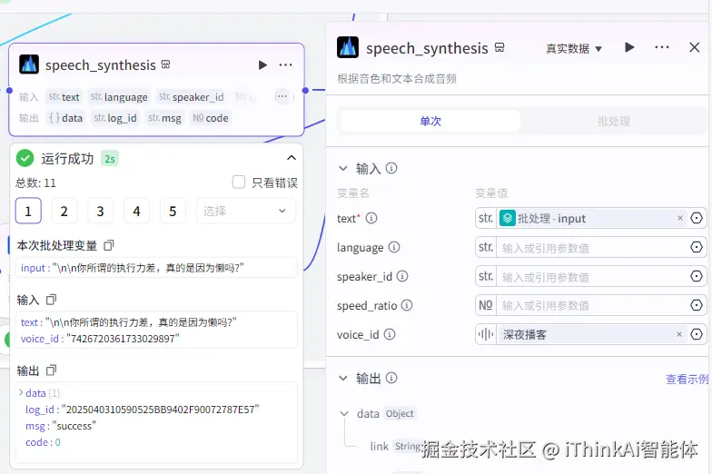This screenshot has height=474, width=712.
Task: Click the speech_synthesis node logo icon
Action: pos(29,64)
